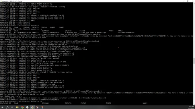Click the '"/docker-entrypoint…"' COMMAND cell

[52, 33]
